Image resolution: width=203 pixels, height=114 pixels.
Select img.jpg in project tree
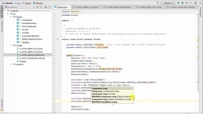point(23,61)
